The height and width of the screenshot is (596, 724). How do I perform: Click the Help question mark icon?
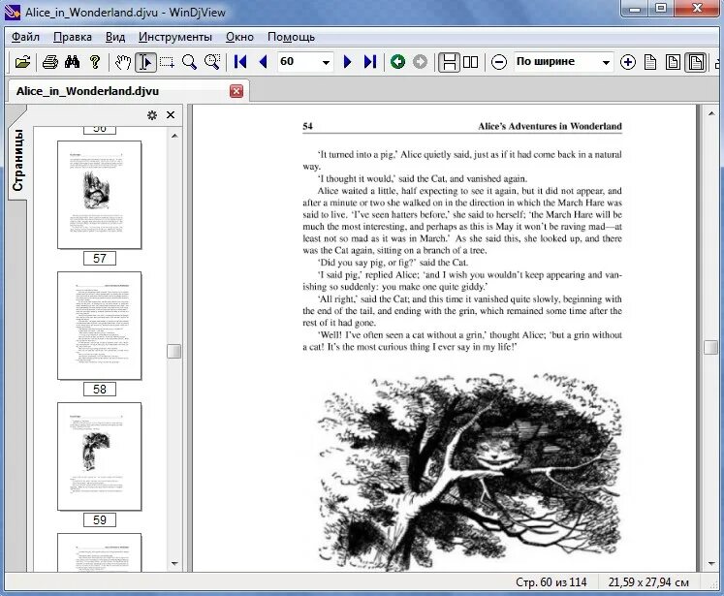(x=95, y=62)
